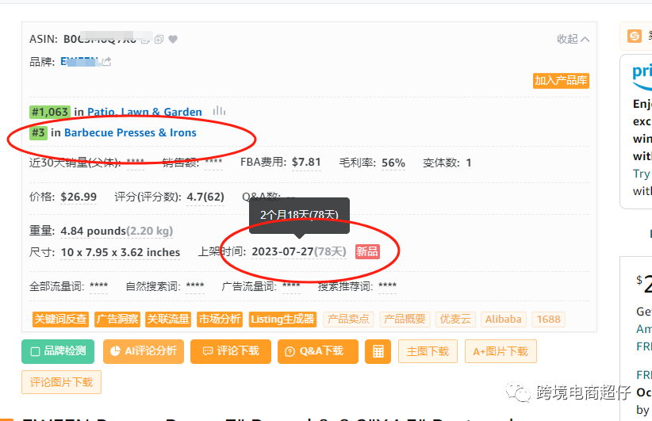652x421 pixels.
Task: Click the heart favorite icon beside ASIN
Action: coord(173,39)
